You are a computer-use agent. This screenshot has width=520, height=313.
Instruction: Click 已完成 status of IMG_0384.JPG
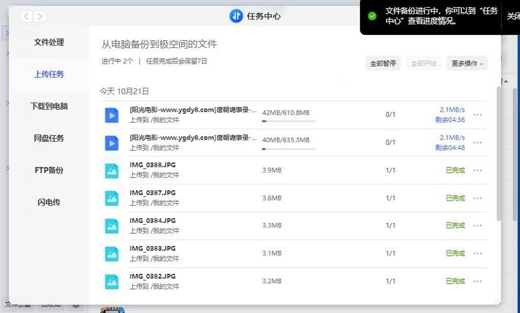[456, 225]
